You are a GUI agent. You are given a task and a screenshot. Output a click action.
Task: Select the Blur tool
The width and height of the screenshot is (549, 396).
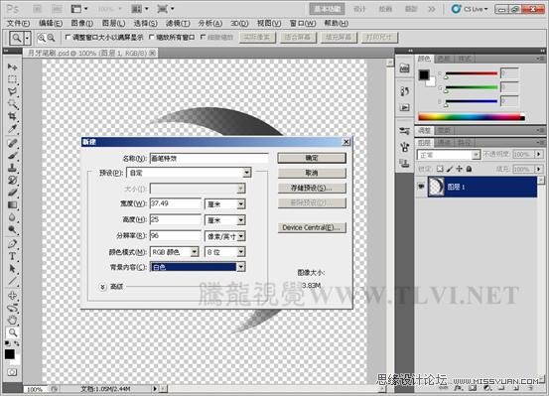click(12, 217)
